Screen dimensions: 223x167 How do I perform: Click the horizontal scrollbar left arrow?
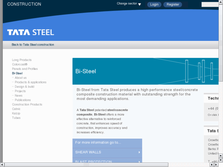2,165
